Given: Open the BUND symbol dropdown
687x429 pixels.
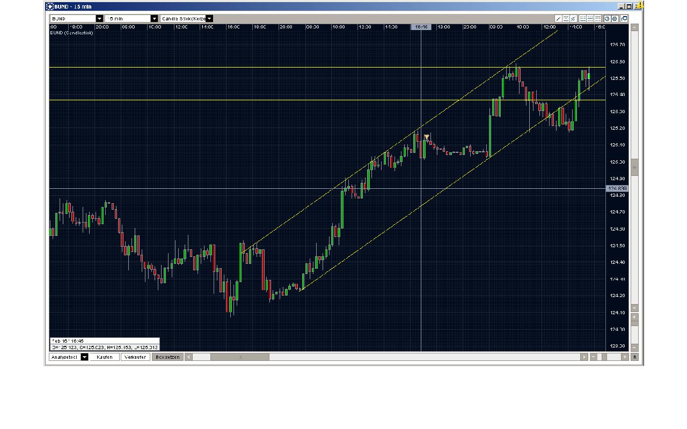Looking at the screenshot, I should point(99,18).
